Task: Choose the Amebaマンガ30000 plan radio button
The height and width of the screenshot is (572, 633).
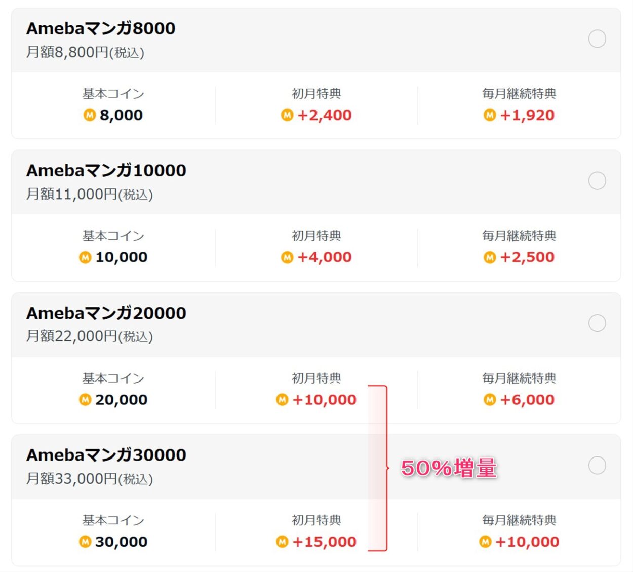Action: coord(597,465)
